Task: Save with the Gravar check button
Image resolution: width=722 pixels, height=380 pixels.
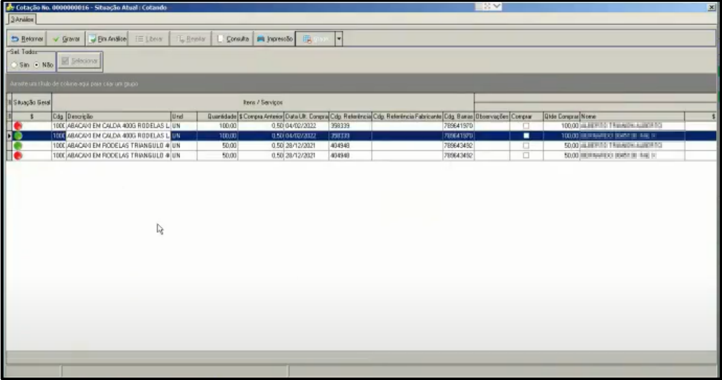Action: (66, 39)
